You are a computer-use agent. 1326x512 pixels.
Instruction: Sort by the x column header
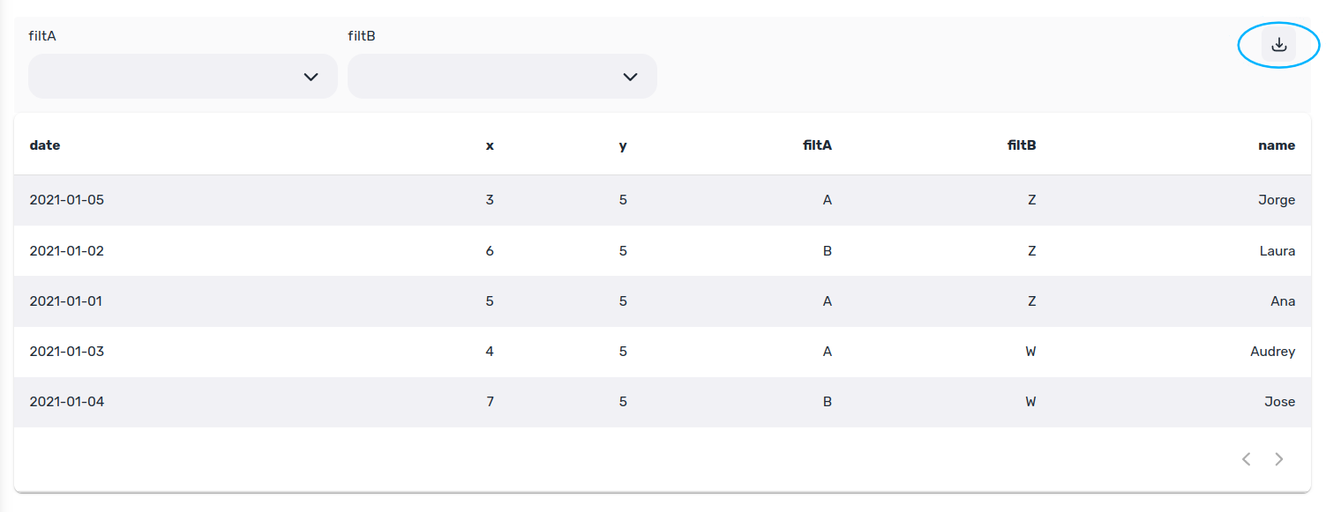[x=490, y=145]
